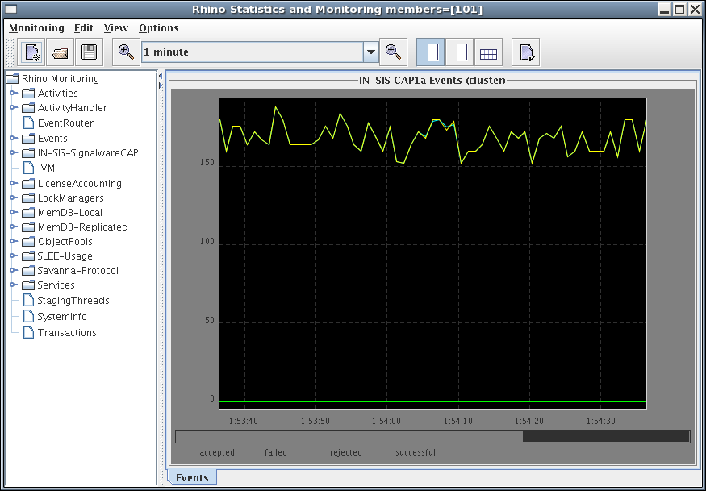Click the open folder toolbar icon
Image resolution: width=706 pixels, height=491 pixels.
[x=60, y=52]
